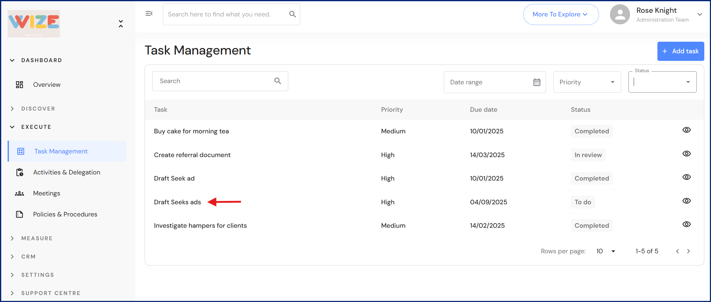Open Activities & Delegation in sidebar

click(x=66, y=172)
